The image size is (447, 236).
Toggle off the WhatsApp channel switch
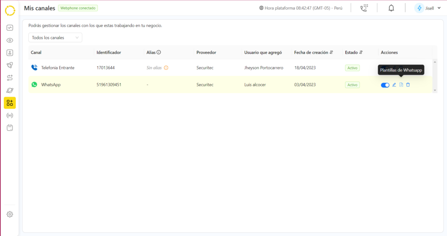[385, 85]
